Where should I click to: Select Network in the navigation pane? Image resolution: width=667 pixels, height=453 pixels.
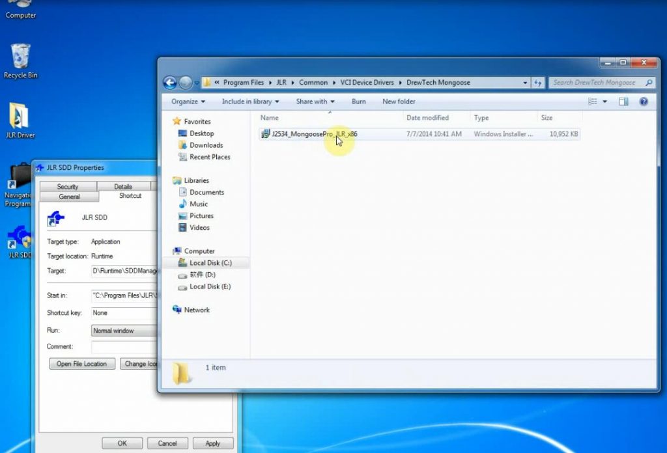pyautogui.click(x=197, y=310)
